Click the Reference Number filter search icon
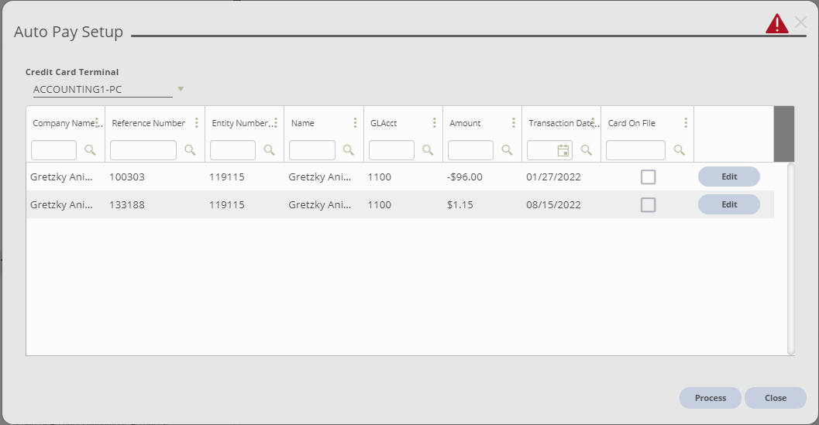Screen dimensions: 819x425 190,150
